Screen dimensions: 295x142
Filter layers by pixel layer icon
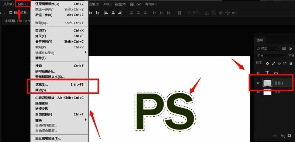(x=284, y=49)
